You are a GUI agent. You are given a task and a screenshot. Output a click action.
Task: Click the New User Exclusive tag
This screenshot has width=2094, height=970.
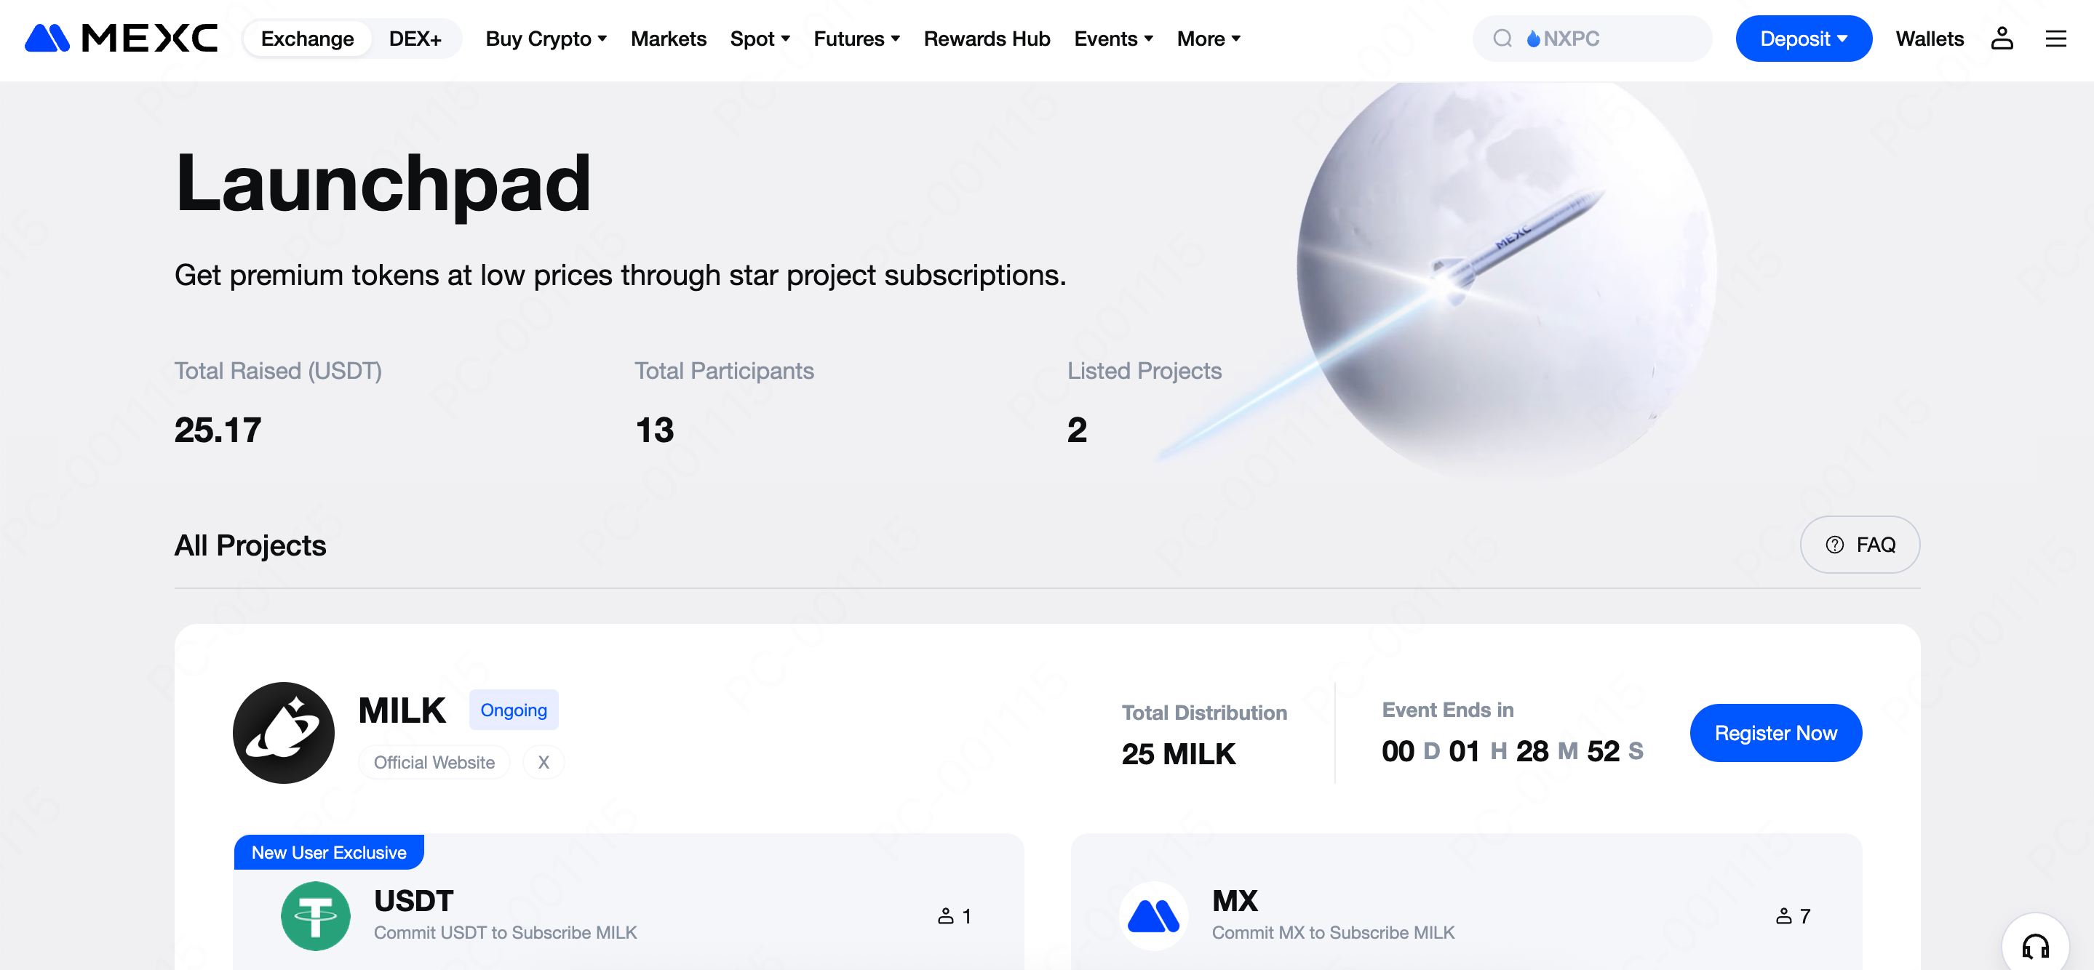pyautogui.click(x=328, y=851)
